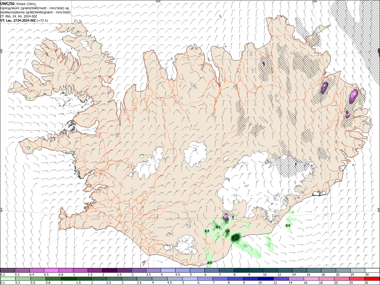Select the 'IT: Mið. 24. 04. 2024 00Z' line
The image size is (380, 285).
coord(19,16)
